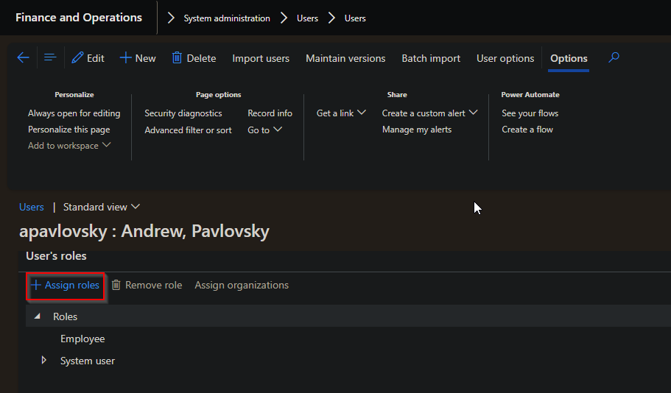Expand Create a custom alert dropdown

pos(429,113)
